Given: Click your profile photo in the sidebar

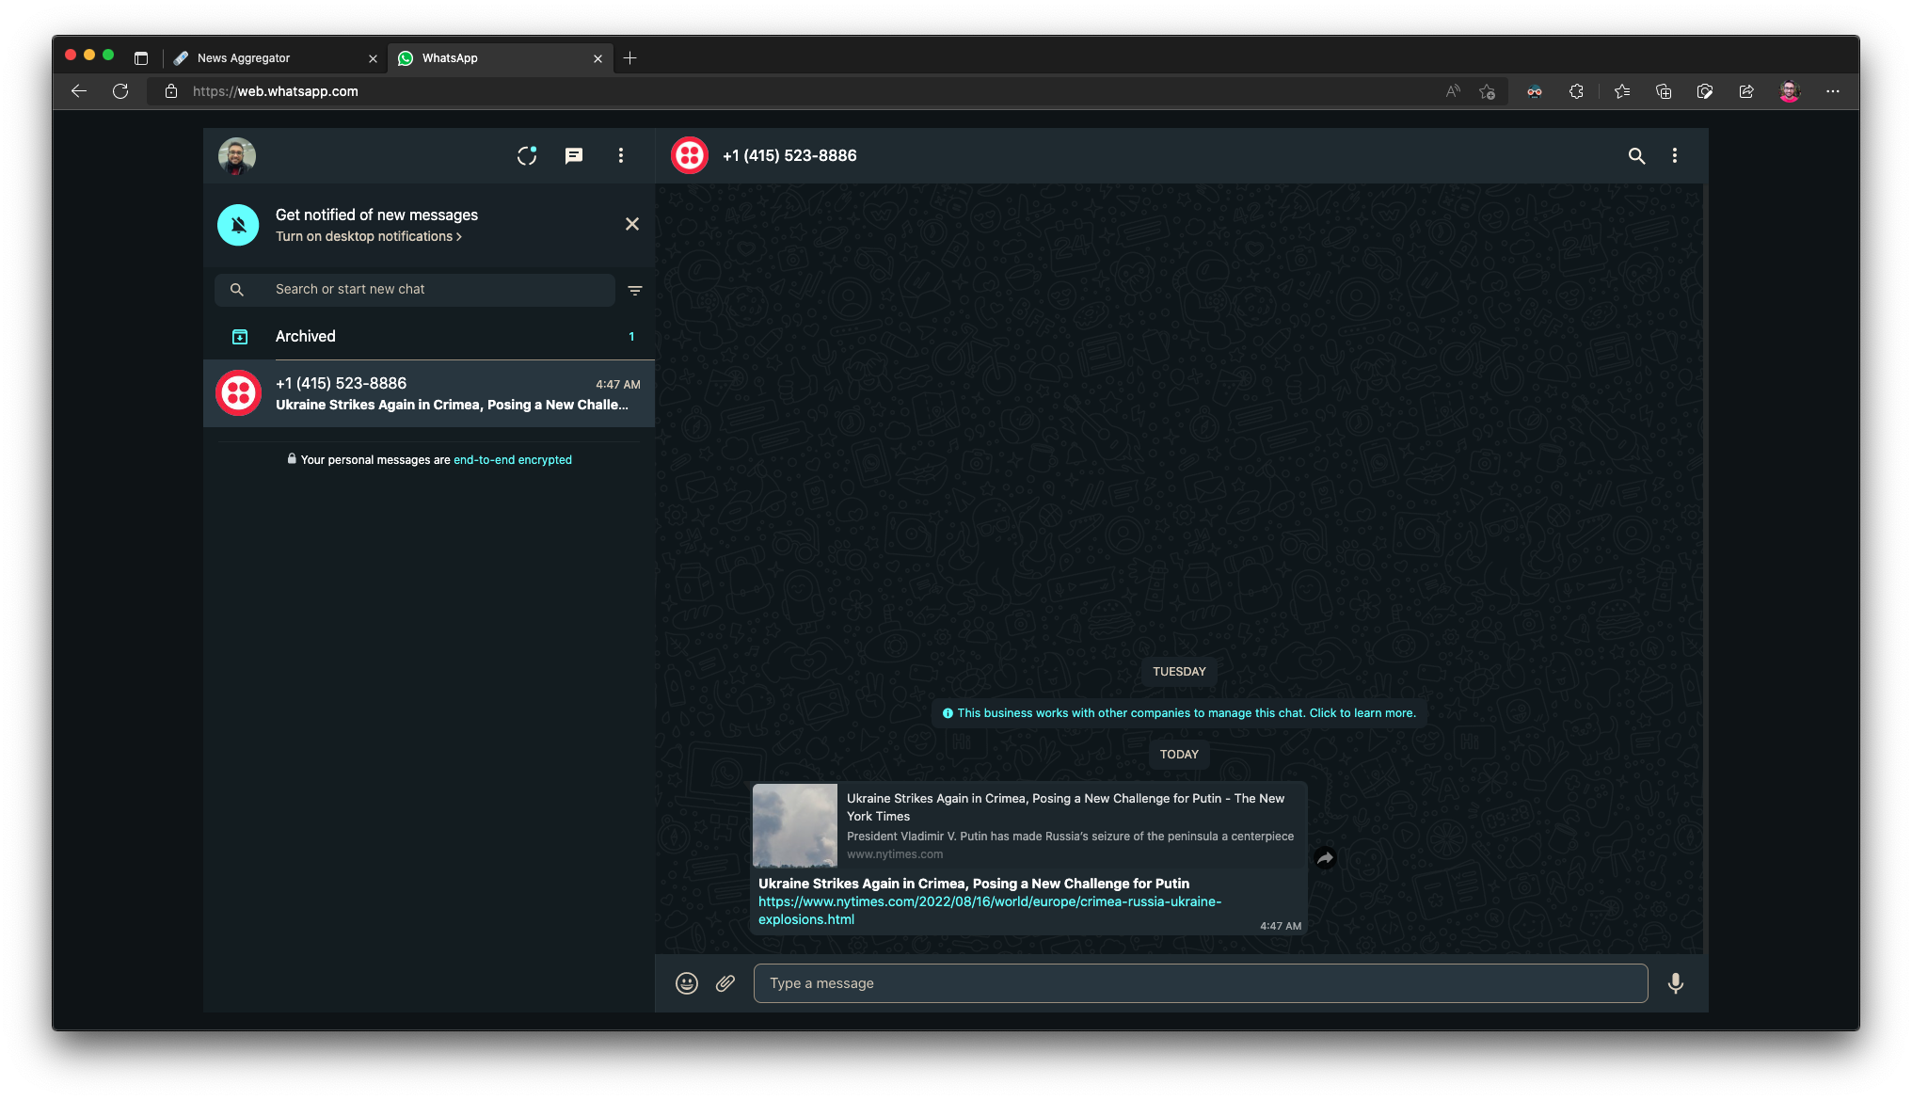Looking at the screenshot, I should pyautogui.click(x=237, y=155).
